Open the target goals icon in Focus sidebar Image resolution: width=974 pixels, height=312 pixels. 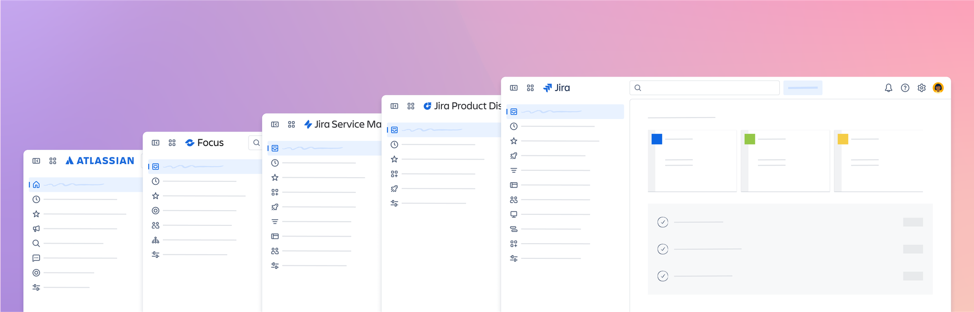click(x=156, y=211)
